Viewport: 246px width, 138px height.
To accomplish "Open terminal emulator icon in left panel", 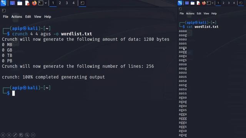I will pyautogui.click(x=41, y=3).
